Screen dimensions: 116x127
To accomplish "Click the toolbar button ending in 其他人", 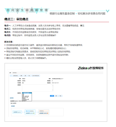I will (16, 76).
